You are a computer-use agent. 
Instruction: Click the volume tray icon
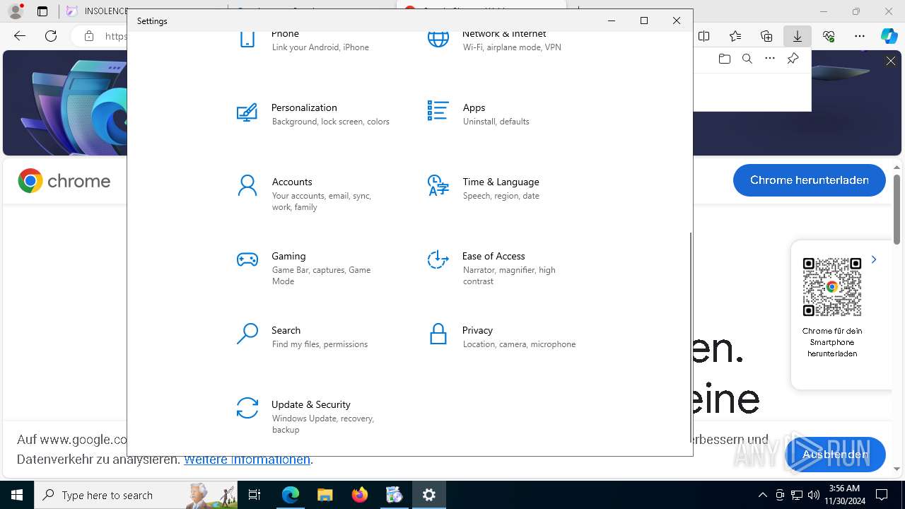814,495
